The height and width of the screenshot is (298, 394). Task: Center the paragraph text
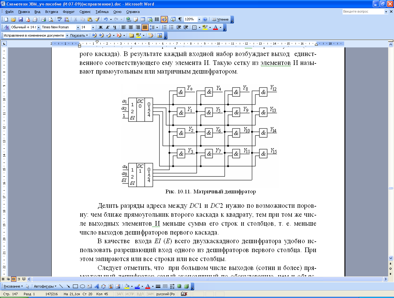[x=131, y=27]
